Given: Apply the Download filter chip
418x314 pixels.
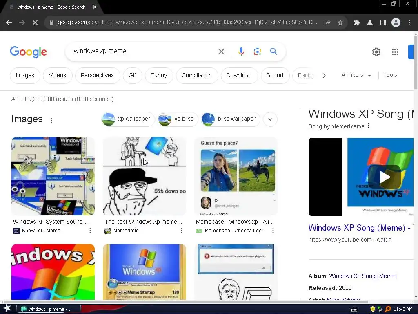Looking at the screenshot, I should click(239, 76).
